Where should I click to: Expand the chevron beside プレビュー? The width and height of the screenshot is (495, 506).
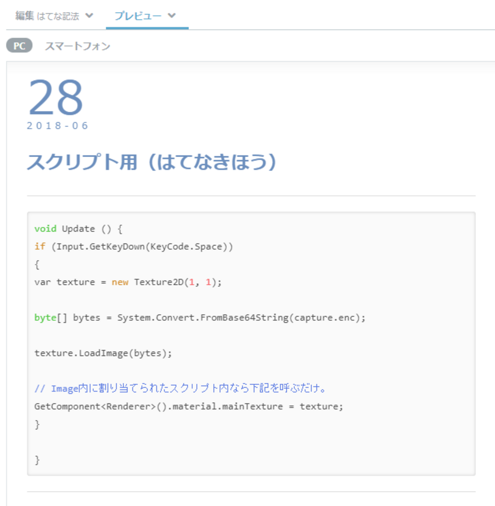(172, 16)
